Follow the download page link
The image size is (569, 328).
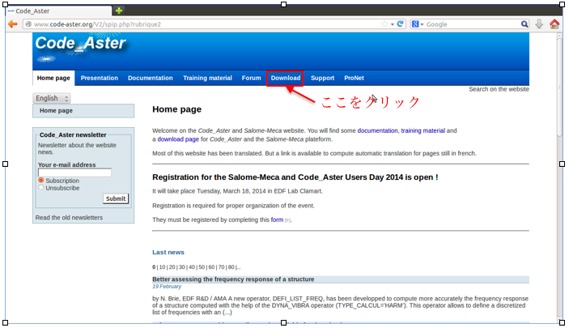click(x=178, y=139)
